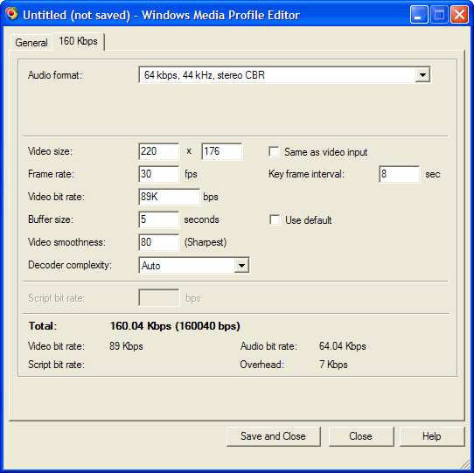Click the Overhead 7 Kbps value
This screenshot has width=474, height=473.
pos(333,365)
